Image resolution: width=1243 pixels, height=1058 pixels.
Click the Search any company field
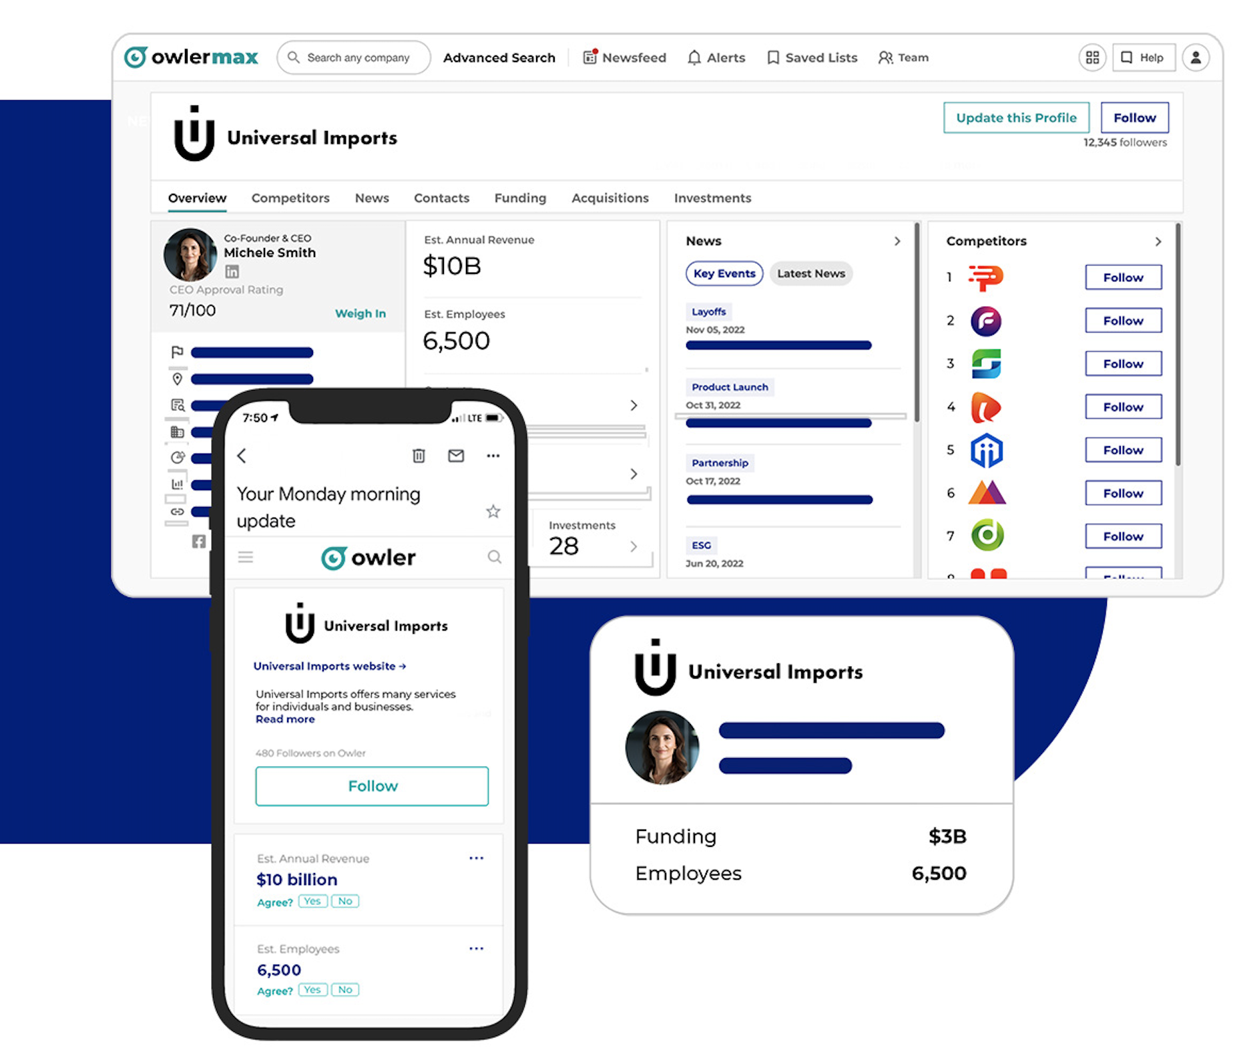[x=354, y=57]
